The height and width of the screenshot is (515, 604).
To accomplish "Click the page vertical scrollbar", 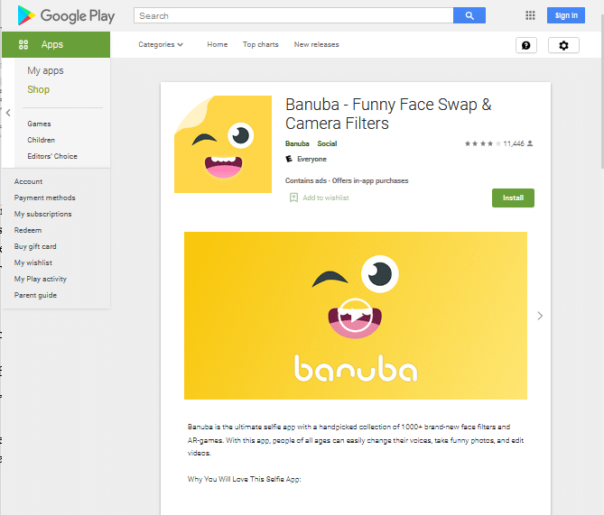I will pos(601,91).
